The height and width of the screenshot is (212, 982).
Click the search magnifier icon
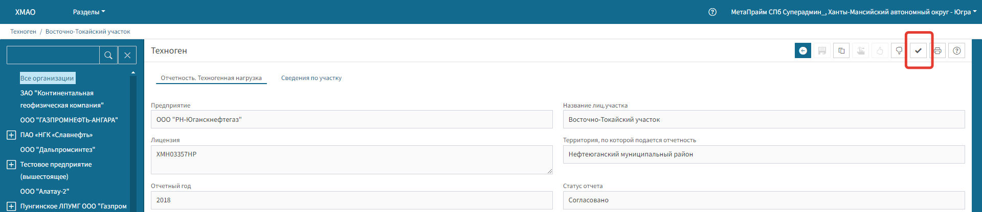[108, 55]
